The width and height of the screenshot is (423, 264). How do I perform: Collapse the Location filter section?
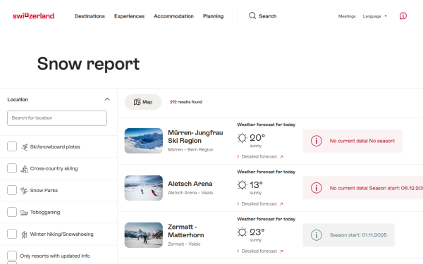point(107,99)
